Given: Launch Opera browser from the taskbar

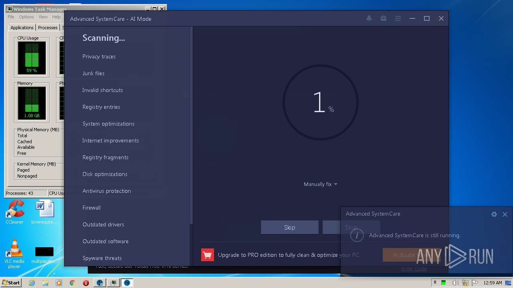Looking at the screenshot, I should point(86,283).
